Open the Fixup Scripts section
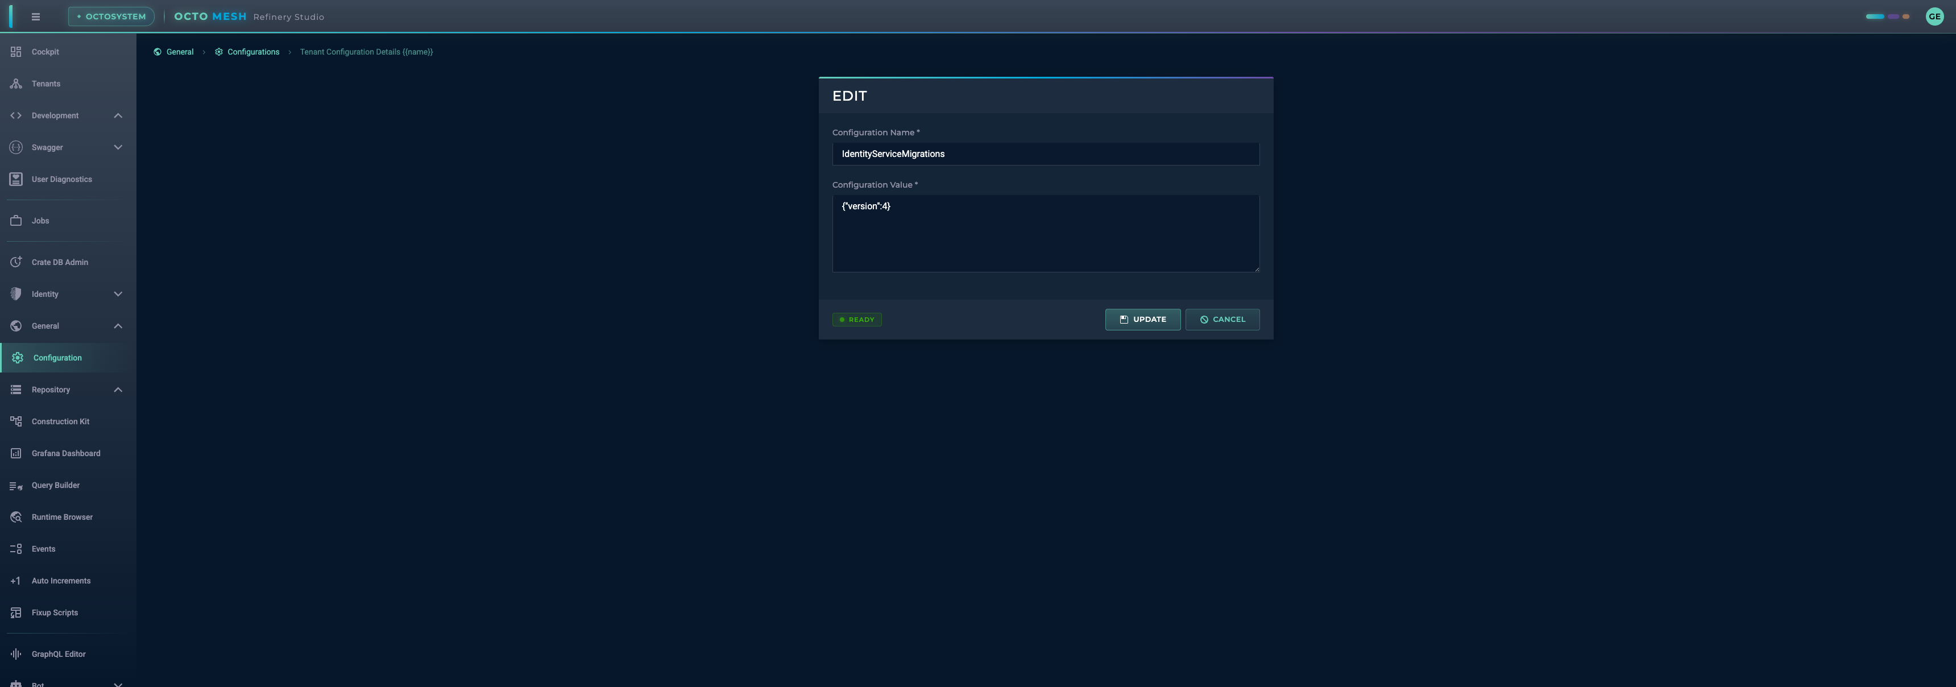Viewport: 1956px width, 687px height. pyautogui.click(x=54, y=612)
